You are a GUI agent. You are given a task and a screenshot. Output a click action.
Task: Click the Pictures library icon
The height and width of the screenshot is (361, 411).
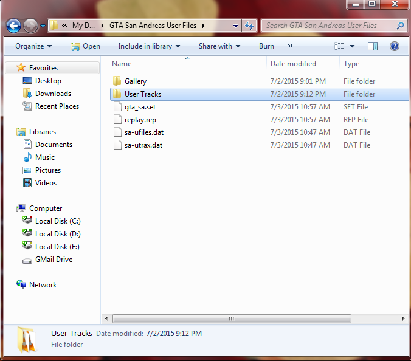[27, 170]
